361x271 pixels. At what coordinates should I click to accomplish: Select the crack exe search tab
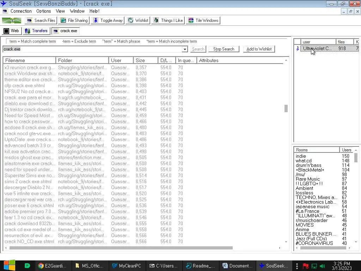point(65,31)
